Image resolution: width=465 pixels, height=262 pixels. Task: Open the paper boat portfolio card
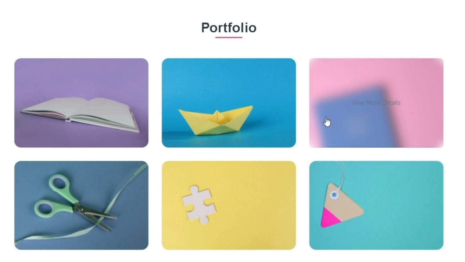229,103
